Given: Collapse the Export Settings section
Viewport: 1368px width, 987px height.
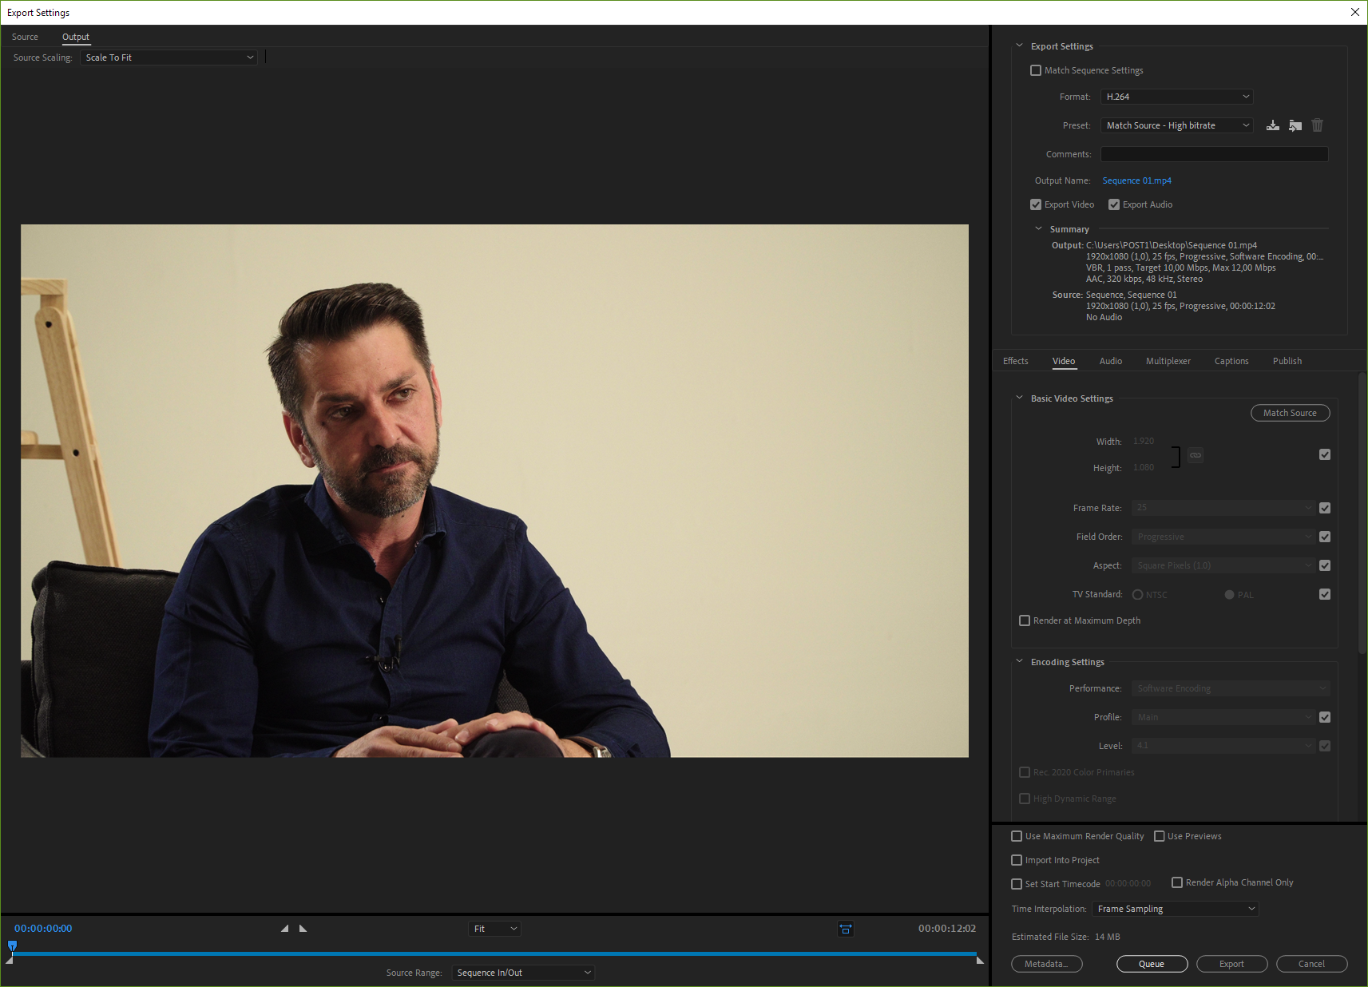Looking at the screenshot, I should pyautogui.click(x=1019, y=46).
